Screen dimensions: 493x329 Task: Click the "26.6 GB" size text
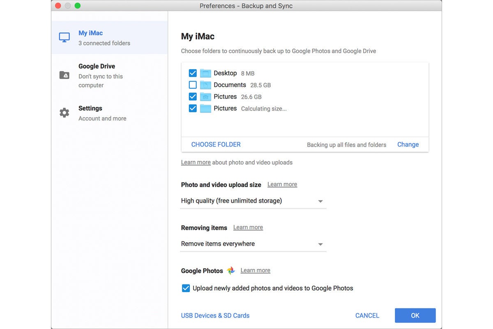click(x=251, y=97)
